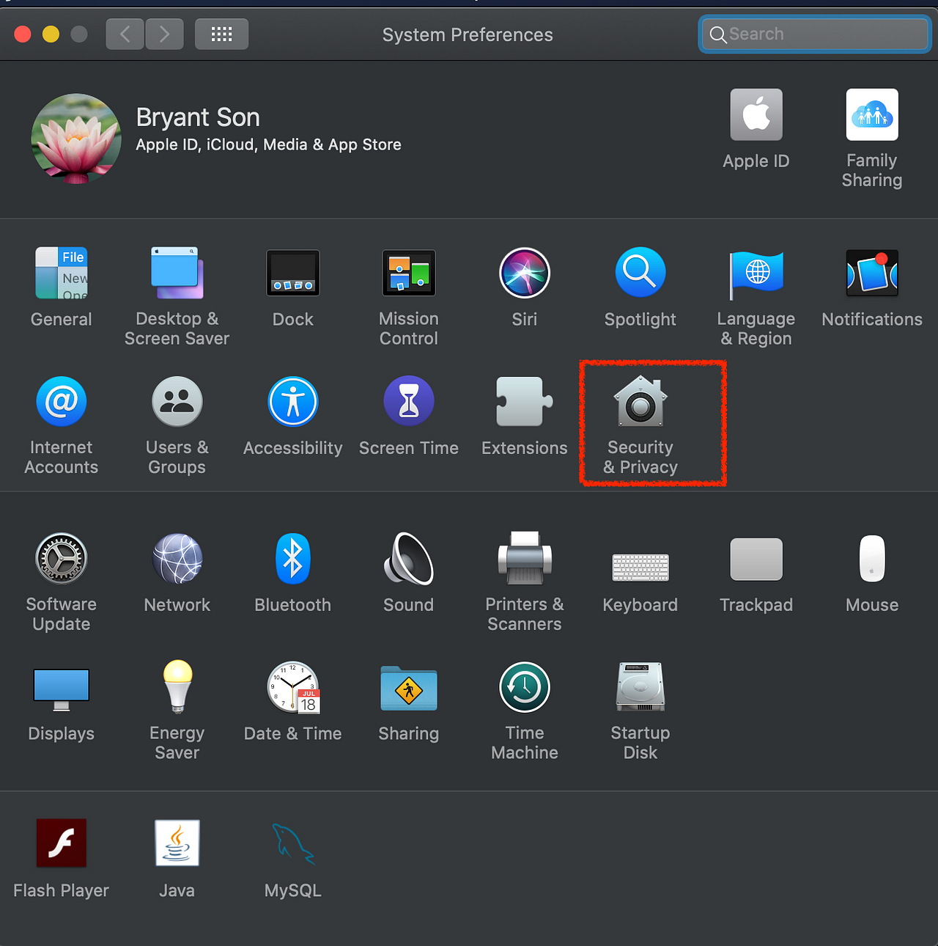This screenshot has width=938, height=946.
Task: Go forward with the right arrow button
Action: coord(164,34)
